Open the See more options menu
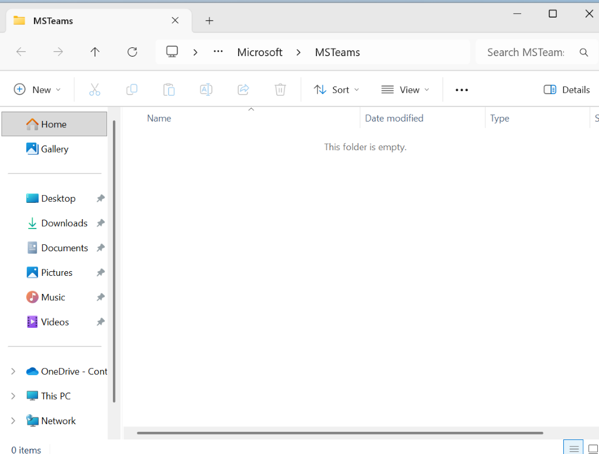Screen dimensions: 599x454 coord(462,89)
